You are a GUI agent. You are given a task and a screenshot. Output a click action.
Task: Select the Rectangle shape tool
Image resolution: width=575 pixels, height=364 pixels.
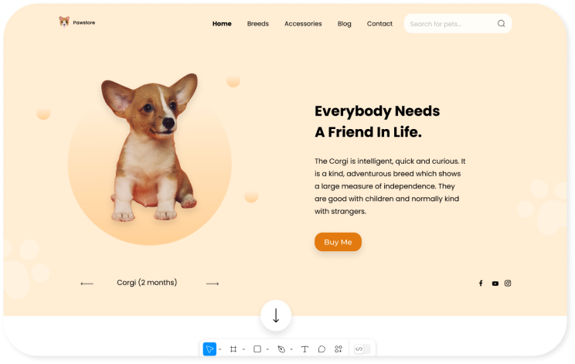257,349
